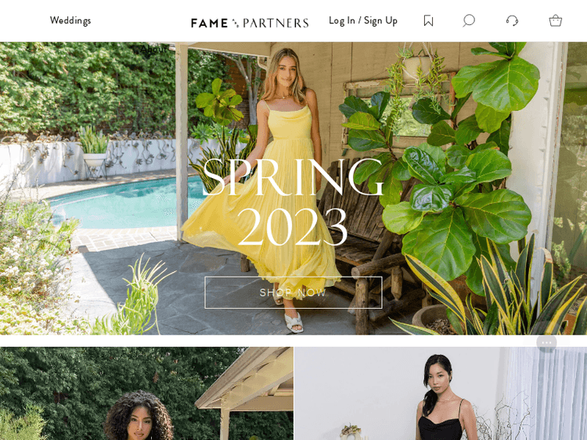This screenshot has height=440, width=587.
Task: Click Log In / Sign Up
Action: pyautogui.click(x=362, y=20)
